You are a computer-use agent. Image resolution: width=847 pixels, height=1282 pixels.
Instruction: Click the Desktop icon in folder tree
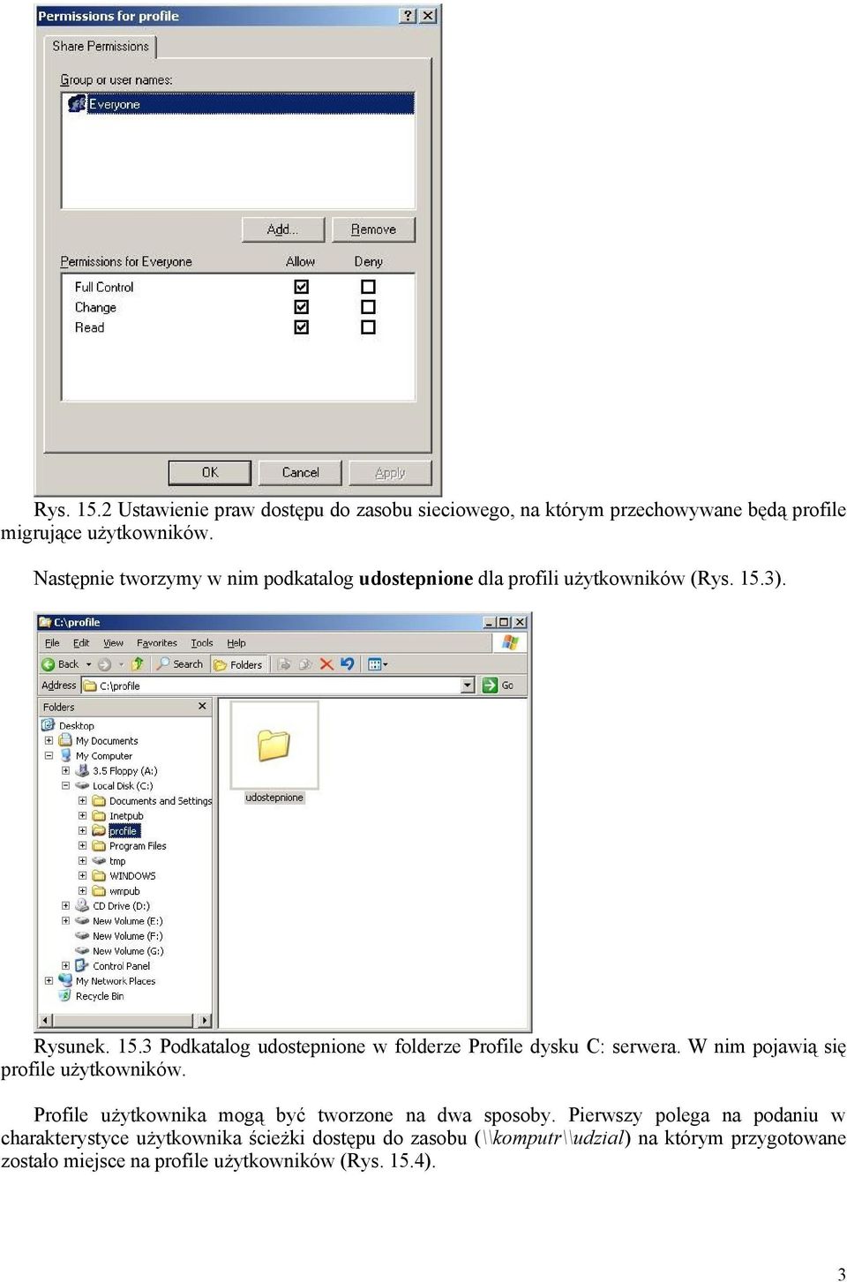pos(49,725)
